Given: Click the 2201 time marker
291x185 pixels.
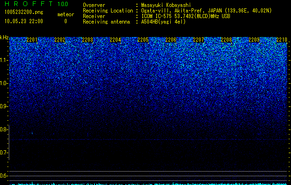Looking at the screenshot, I should point(32,40).
